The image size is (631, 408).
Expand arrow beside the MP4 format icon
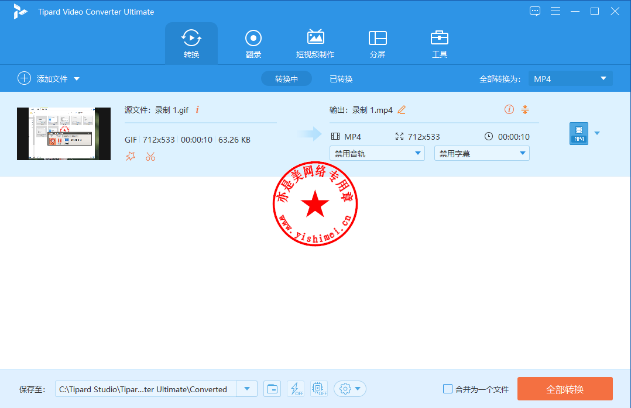(x=597, y=133)
